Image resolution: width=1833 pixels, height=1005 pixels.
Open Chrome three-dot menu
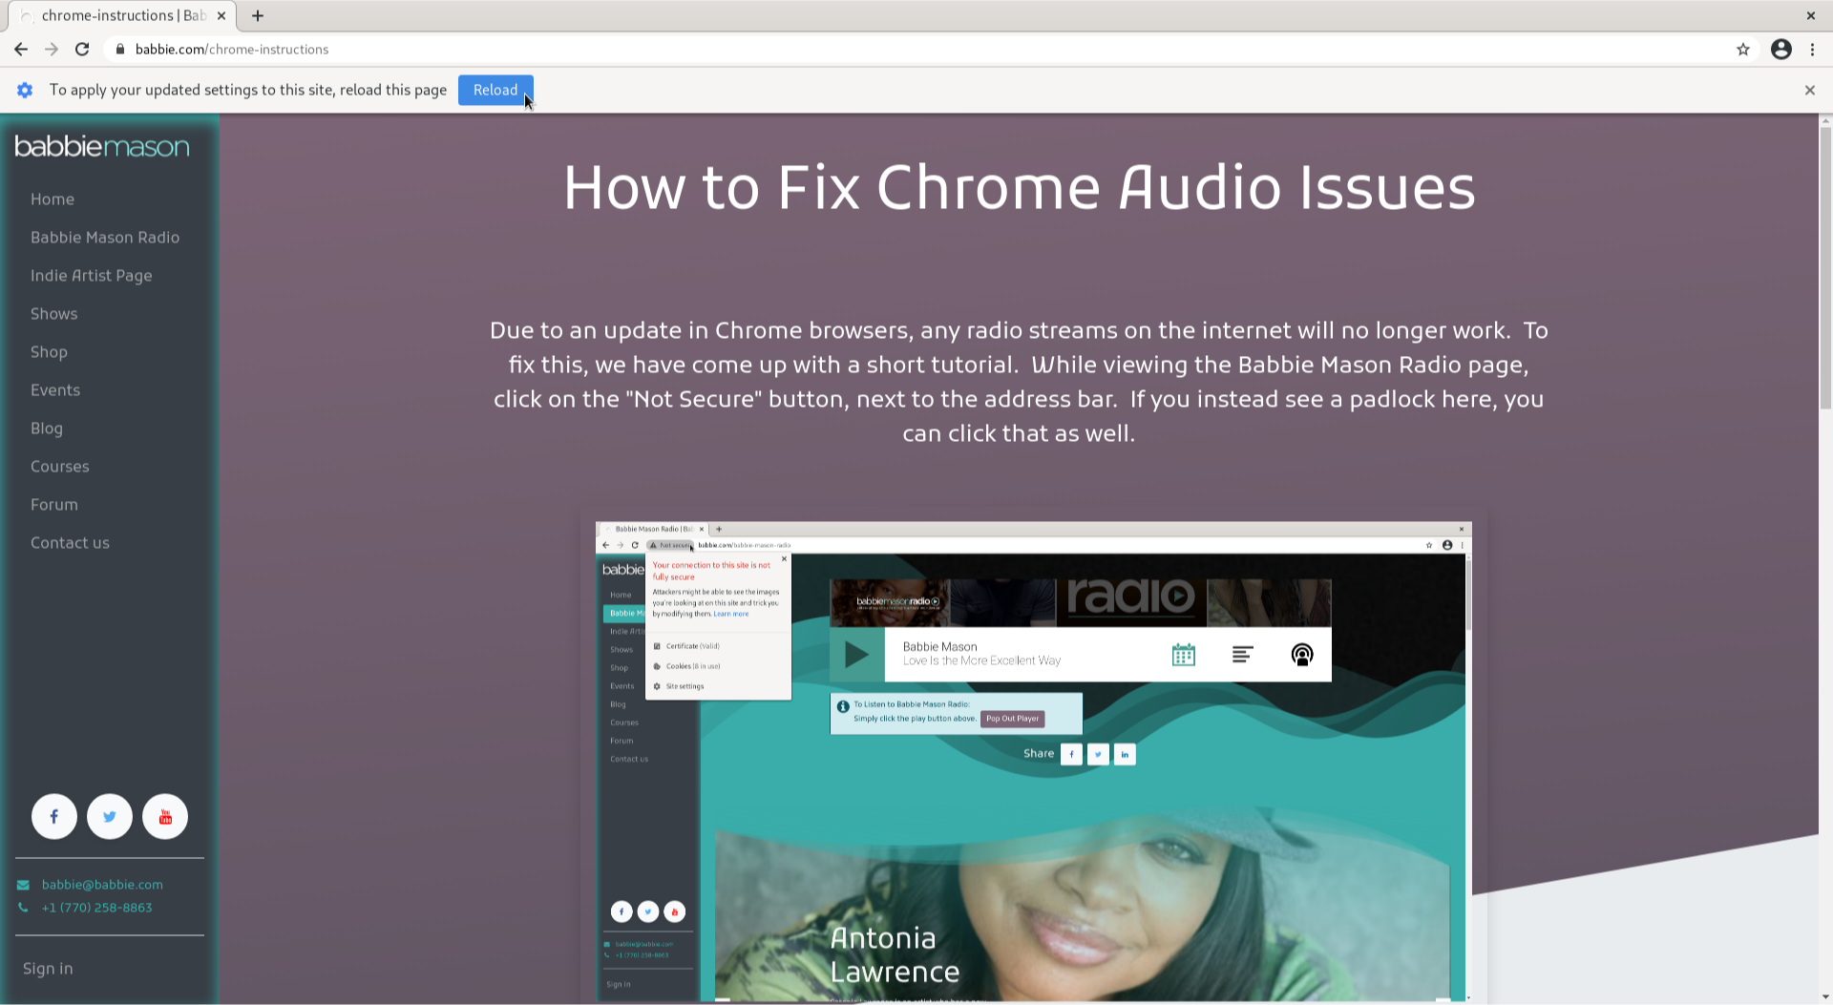tap(1812, 50)
